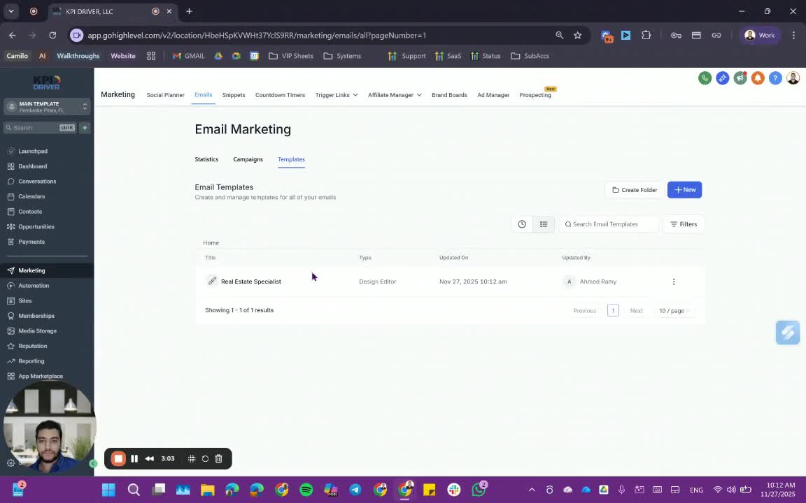
Task: Open Countdown Timers
Action: pos(280,95)
